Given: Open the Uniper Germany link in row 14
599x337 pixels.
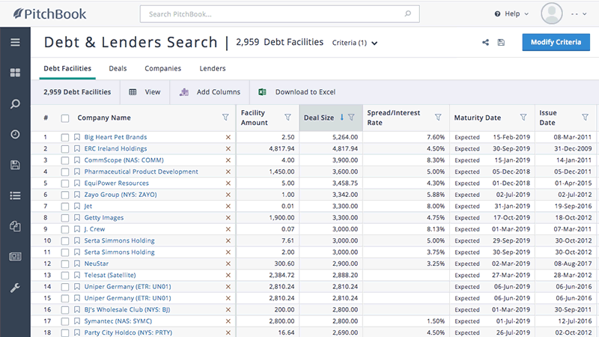Looking at the screenshot, I should click(x=127, y=287).
